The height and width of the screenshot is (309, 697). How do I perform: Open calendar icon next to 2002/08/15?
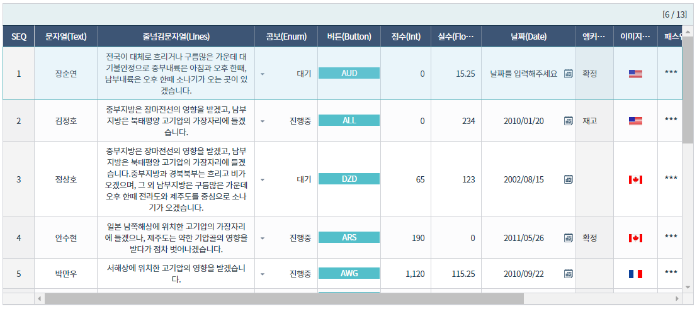[x=568, y=179]
